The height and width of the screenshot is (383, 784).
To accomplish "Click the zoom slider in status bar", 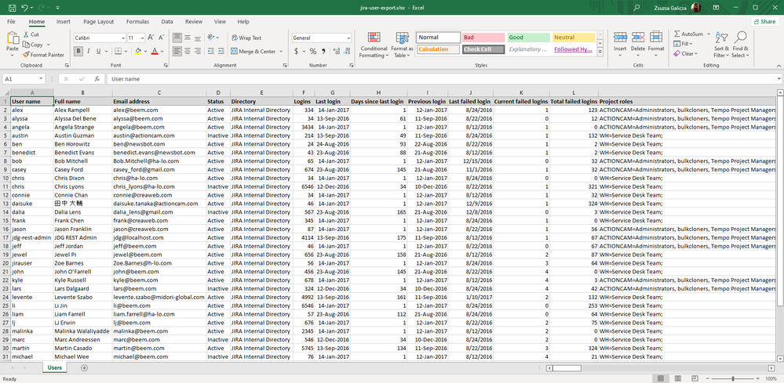I will click(733, 378).
